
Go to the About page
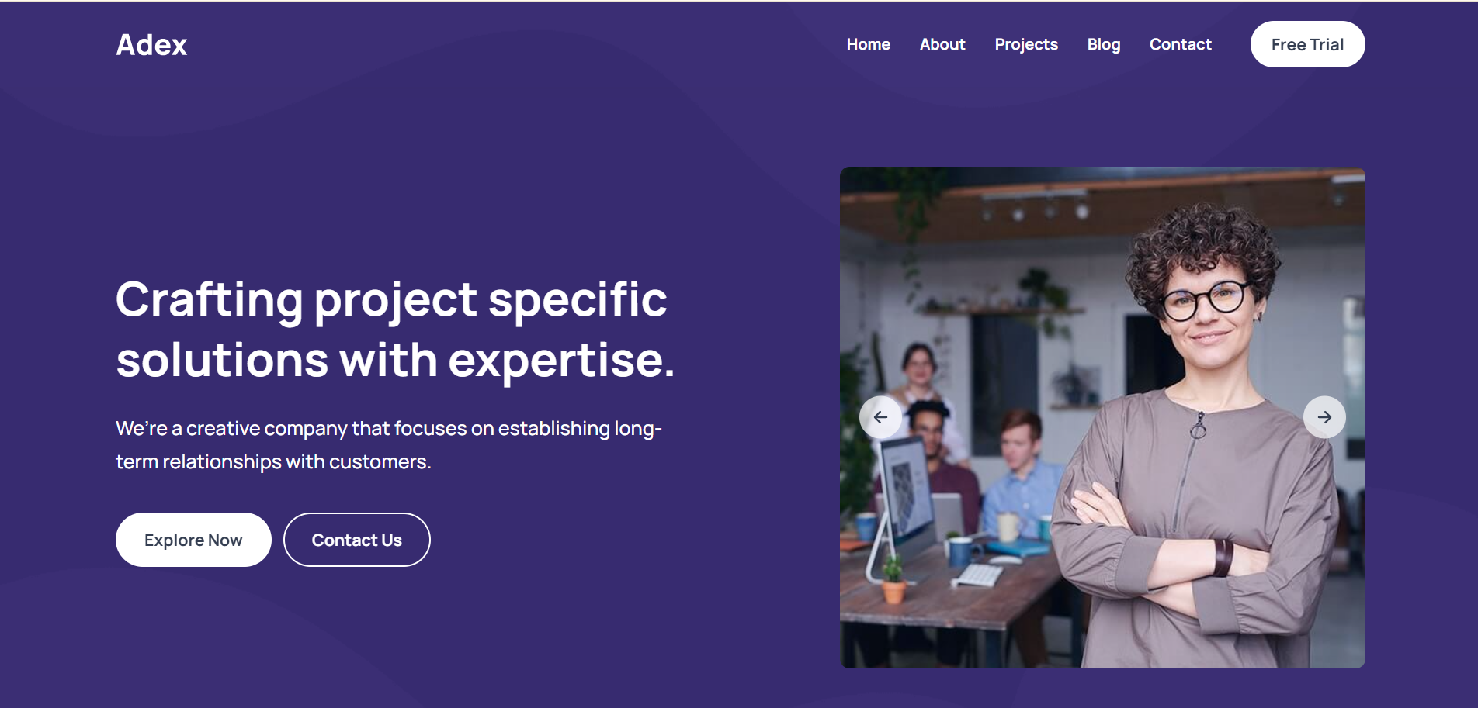pyautogui.click(x=942, y=44)
